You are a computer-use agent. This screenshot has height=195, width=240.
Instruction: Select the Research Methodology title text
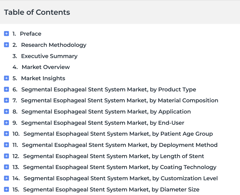click(x=54, y=45)
